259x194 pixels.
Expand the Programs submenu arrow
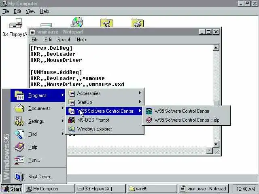[x=62, y=95]
